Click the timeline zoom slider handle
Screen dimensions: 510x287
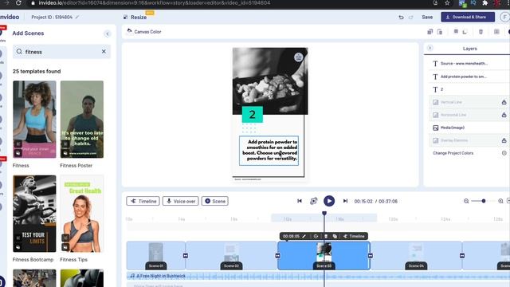tap(484, 201)
